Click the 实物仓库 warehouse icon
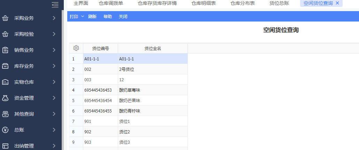Image resolution: width=359 pixels, height=150 pixels. click(5, 82)
